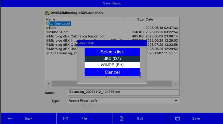The width and height of the screenshot is (223, 124).
Task: Select dBX (D:\) disk option
Action: (112, 59)
